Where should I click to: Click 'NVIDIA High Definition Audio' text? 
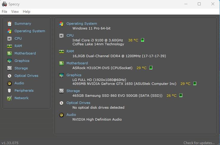click(97, 119)
